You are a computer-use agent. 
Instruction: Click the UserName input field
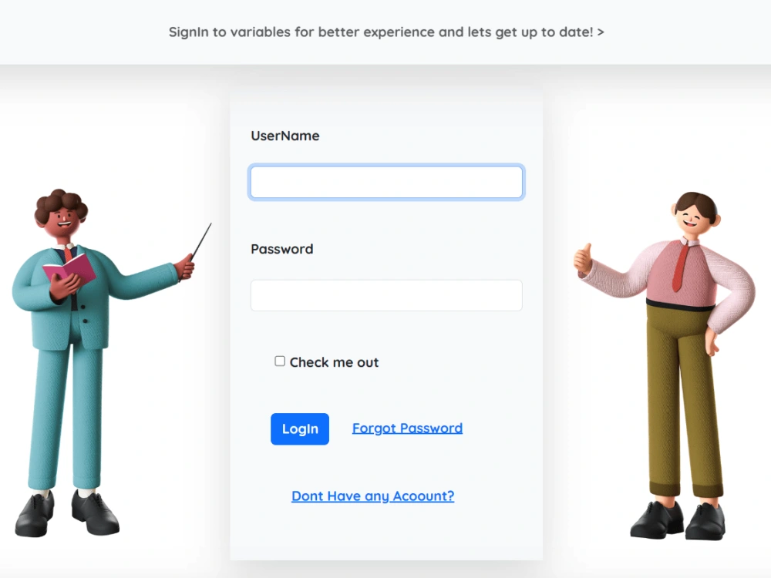pos(386,182)
